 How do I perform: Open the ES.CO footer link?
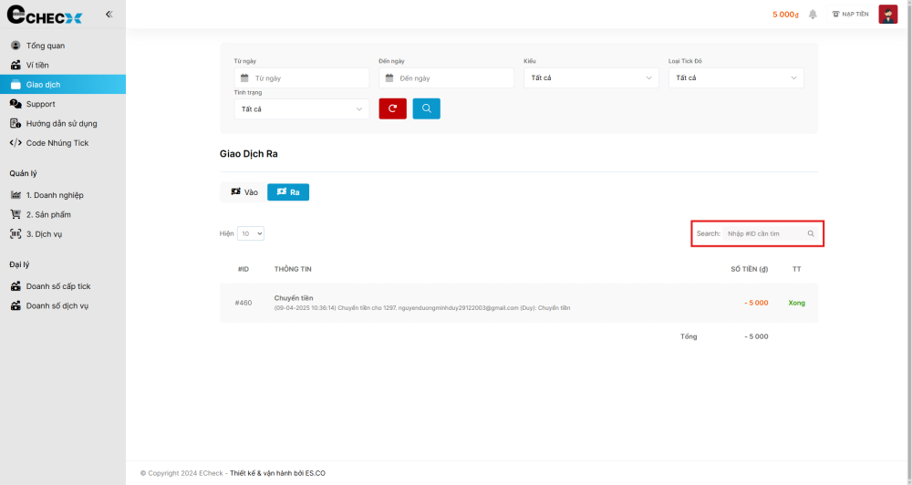click(315, 473)
